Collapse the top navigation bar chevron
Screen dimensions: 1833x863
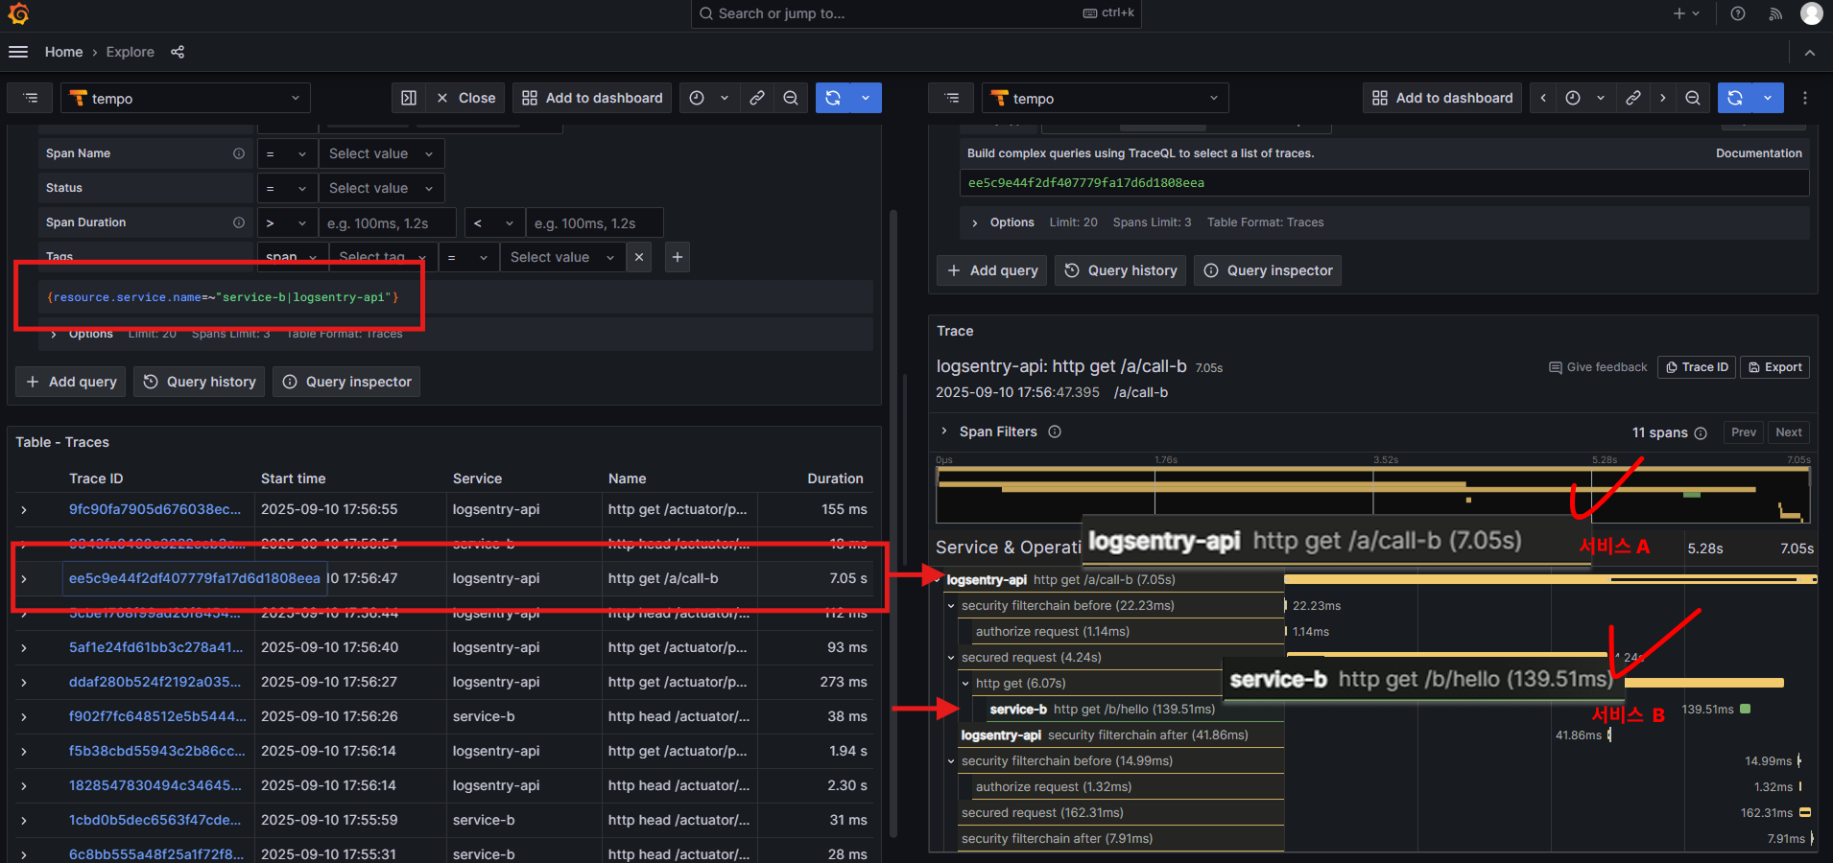pyautogui.click(x=1810, y=53)
